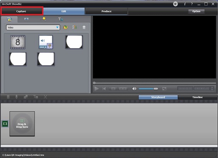Image resolution: width=218 pixels, height=158 pixels.
Task: Click the current timecode field
Action: click(185, 89)
